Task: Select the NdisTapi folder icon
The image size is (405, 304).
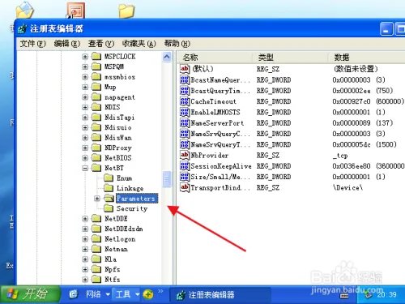Action: click(96, 118)
